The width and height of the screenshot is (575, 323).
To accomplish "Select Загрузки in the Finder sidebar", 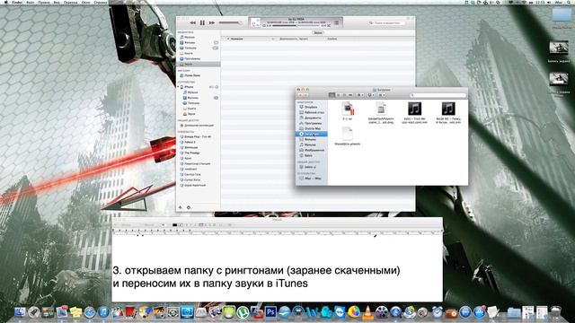I will tap(312, 134).
